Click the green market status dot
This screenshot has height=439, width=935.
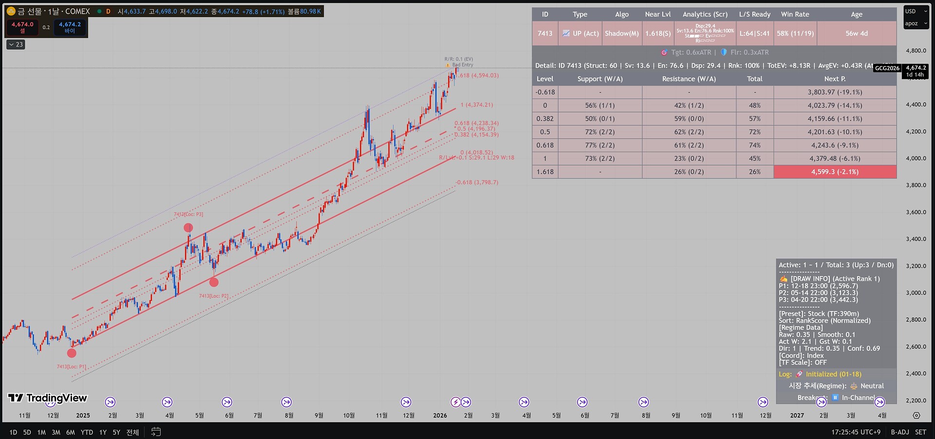[x=99, y=11]
